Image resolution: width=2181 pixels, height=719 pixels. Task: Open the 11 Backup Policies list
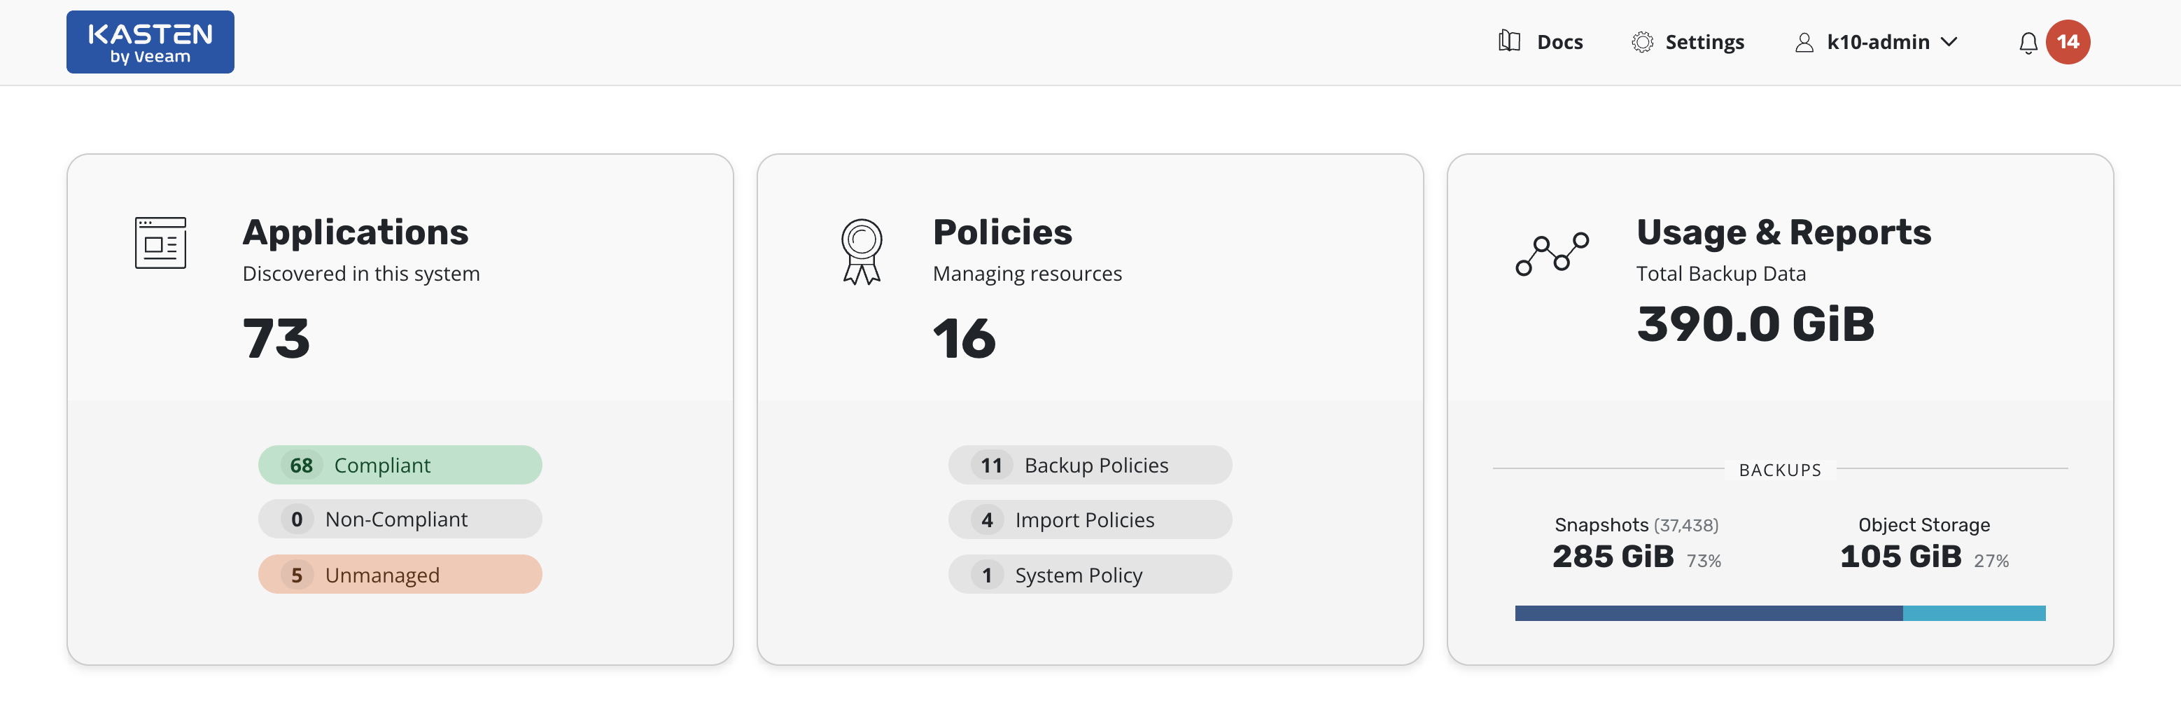[x=1090, y=465]
